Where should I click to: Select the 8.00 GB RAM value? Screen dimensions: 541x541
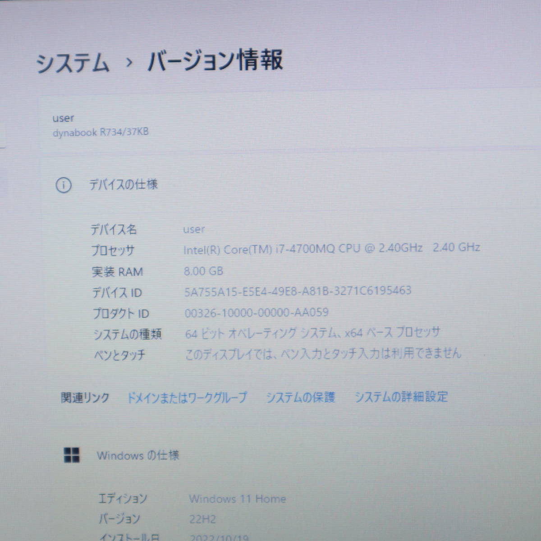pyautogui.click(x=204, y=271)
